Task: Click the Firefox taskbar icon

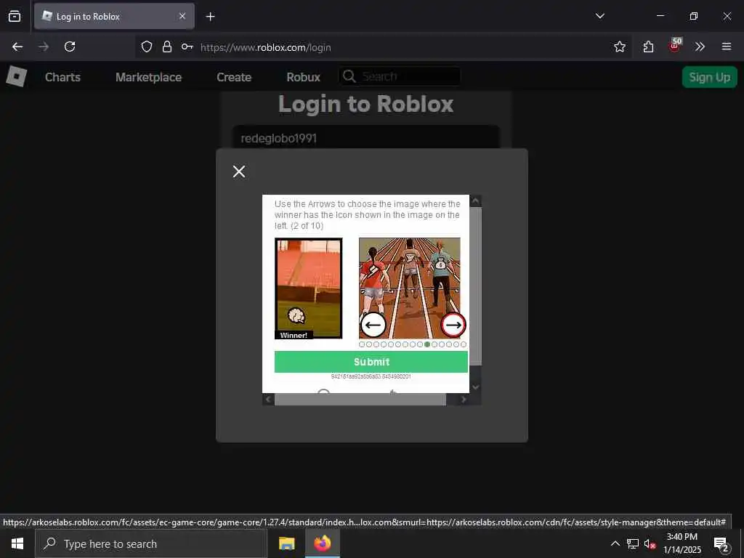Action: click(322, 543)
